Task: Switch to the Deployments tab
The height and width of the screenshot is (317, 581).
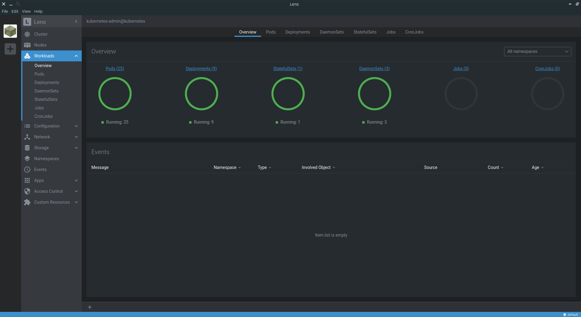Action: pyautogui.click(x=298, y=32)
